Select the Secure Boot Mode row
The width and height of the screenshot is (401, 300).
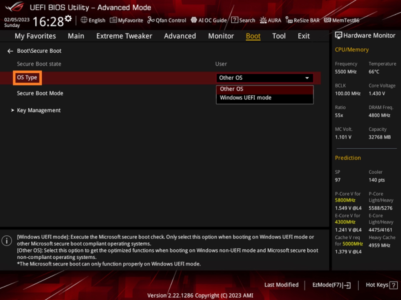(x=40, y=93)
